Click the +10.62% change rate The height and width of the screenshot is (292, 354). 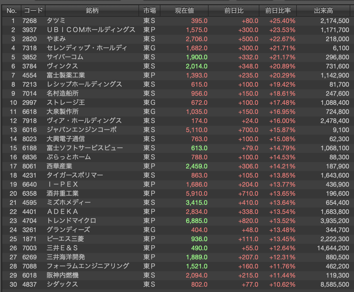(282, 284)
